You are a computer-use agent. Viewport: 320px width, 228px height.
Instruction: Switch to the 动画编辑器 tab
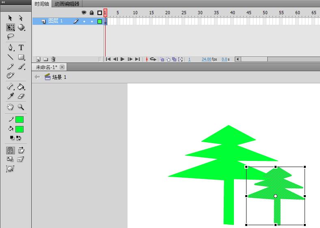67,4
